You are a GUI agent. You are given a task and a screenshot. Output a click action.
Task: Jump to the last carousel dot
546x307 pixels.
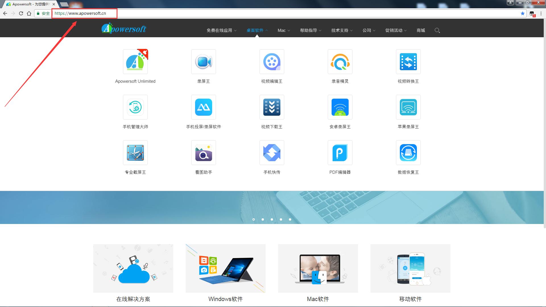(x=290, y=219)
